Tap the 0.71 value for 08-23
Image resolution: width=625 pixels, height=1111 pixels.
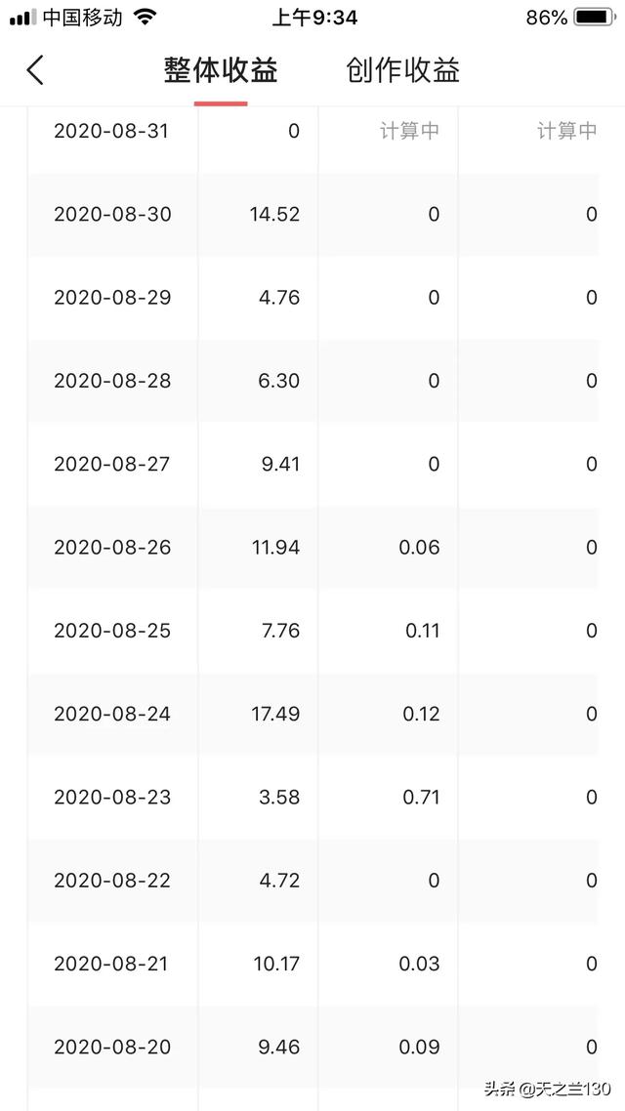(x=422, y=798)
